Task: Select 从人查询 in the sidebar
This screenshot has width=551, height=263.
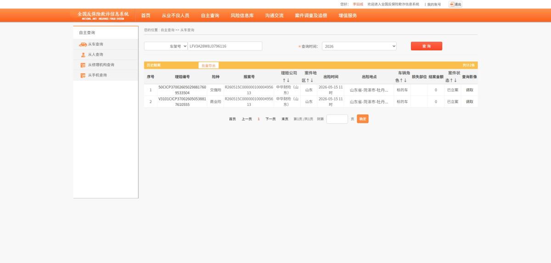Action: (96, 55)
